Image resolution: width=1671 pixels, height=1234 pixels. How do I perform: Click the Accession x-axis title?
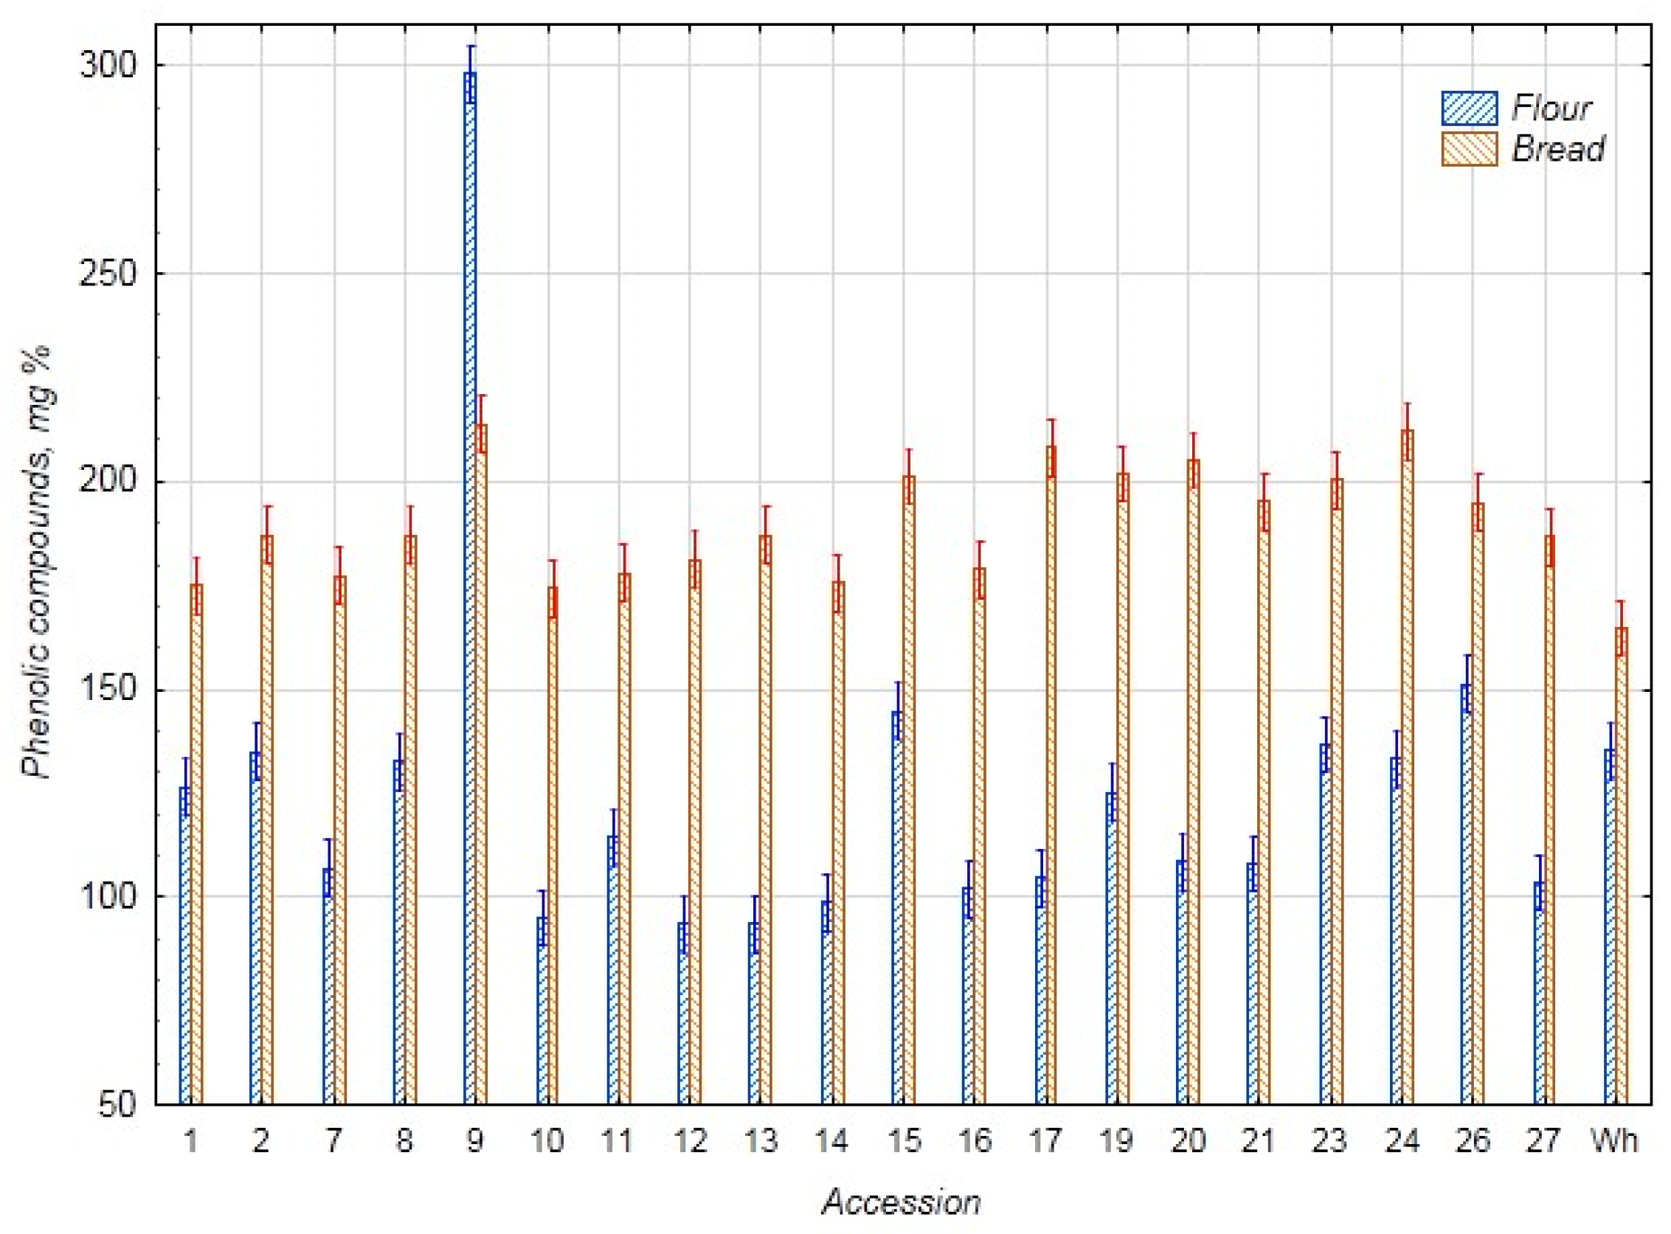point(901,1202)
